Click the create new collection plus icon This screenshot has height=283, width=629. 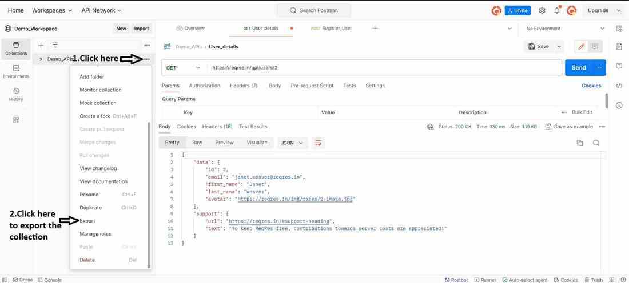coord(41,45)
